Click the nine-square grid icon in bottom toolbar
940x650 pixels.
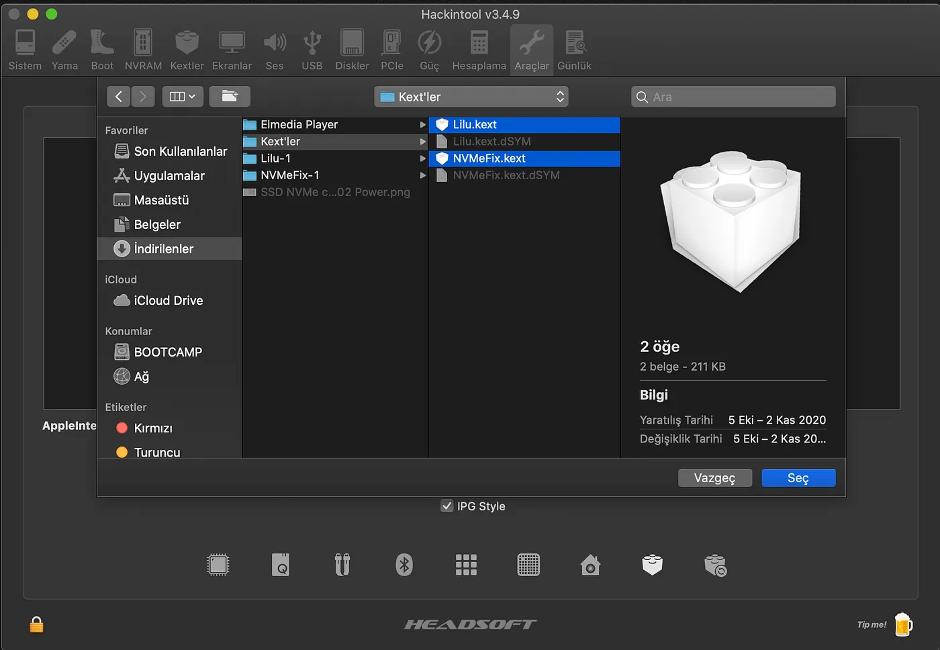click(466, 565)
